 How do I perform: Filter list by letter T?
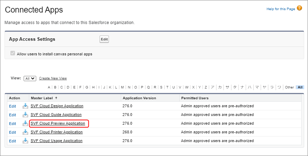(x=167, y=87)
